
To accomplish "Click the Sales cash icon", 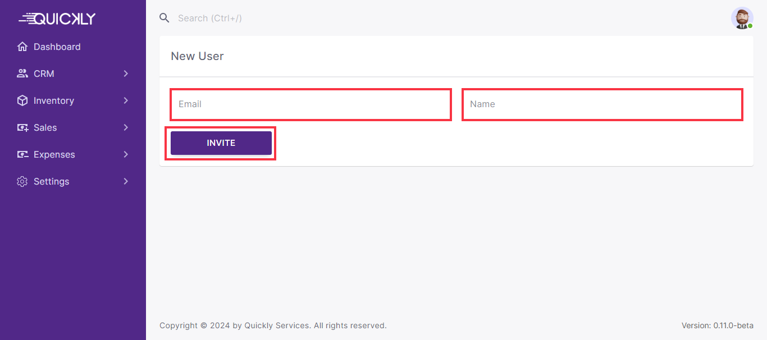I will coord(22,127).
